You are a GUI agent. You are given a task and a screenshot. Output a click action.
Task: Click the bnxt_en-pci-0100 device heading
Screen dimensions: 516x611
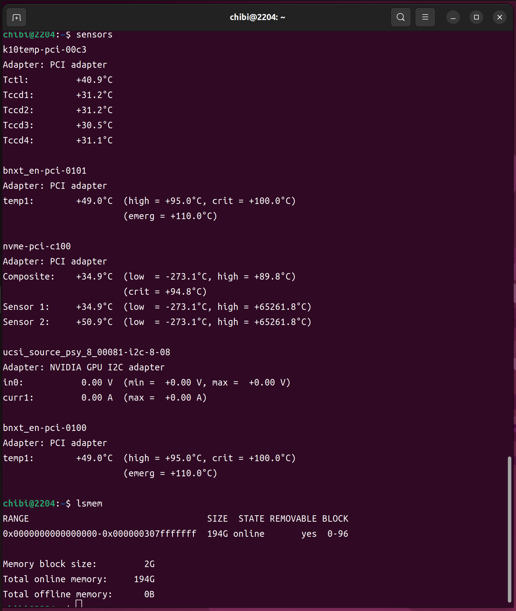(x=45, y=428)
